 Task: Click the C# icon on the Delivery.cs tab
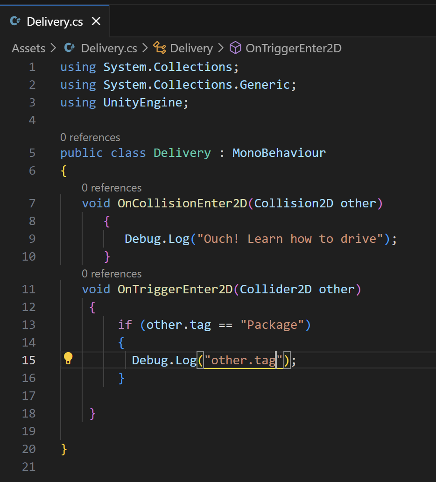click(14, 21)
